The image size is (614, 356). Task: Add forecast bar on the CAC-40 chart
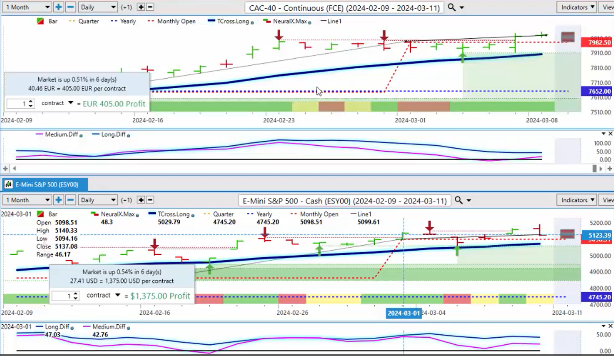pos(141,7)
